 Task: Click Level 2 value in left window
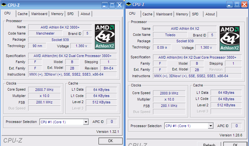coord(101,102)
